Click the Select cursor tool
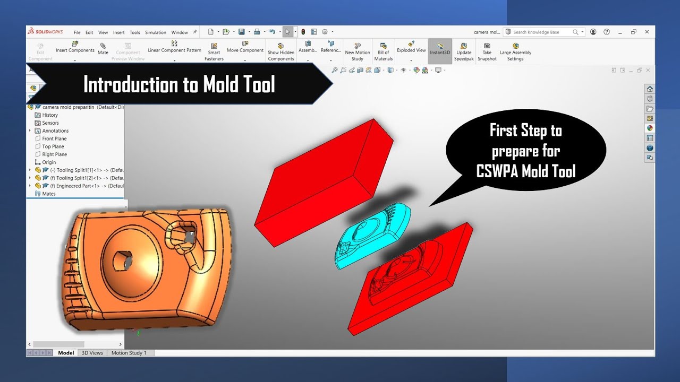Viewport: 680px width, 382px height. pyautogui.click(x=287, y=32)
